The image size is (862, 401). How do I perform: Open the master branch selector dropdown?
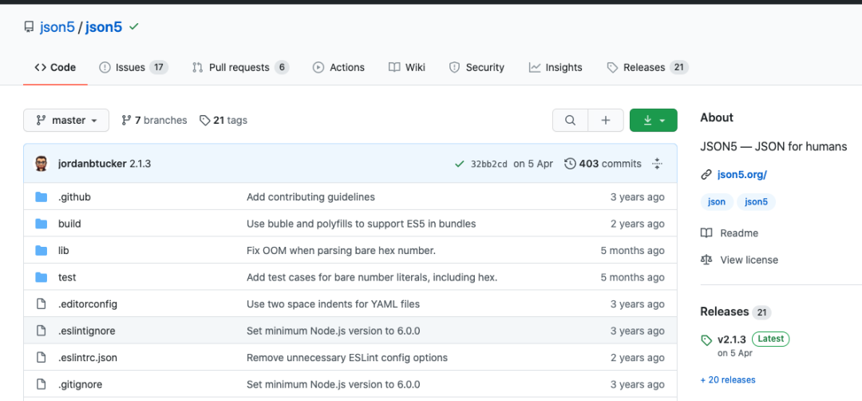click(66, 121)
